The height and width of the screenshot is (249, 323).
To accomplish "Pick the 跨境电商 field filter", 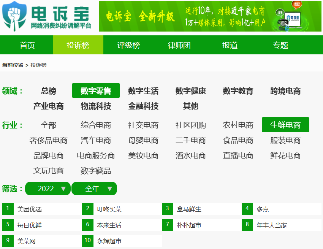I will point(285,91).
